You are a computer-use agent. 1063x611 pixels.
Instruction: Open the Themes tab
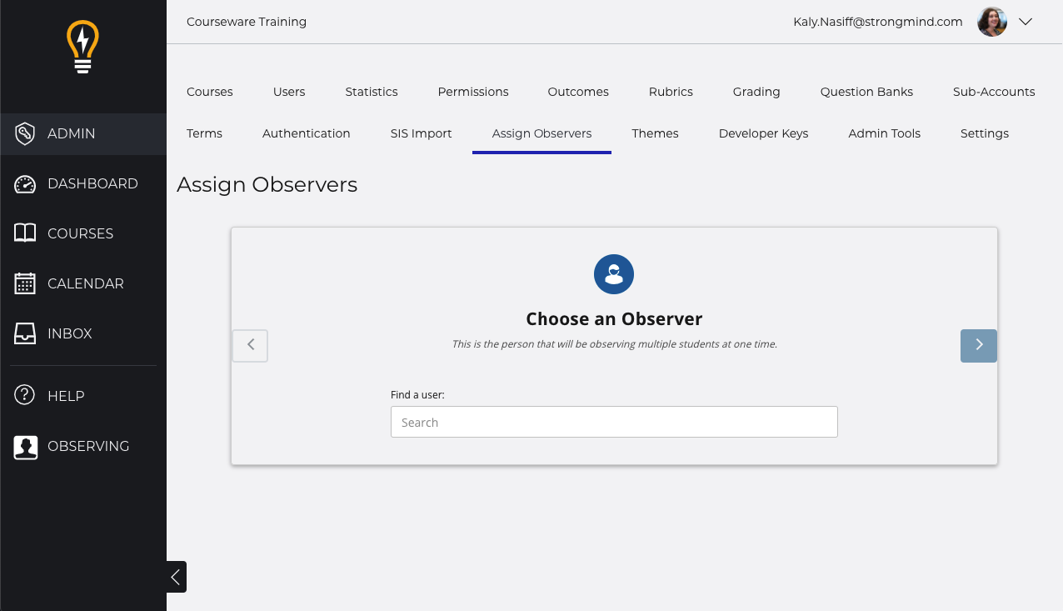(x=655, y=133)
